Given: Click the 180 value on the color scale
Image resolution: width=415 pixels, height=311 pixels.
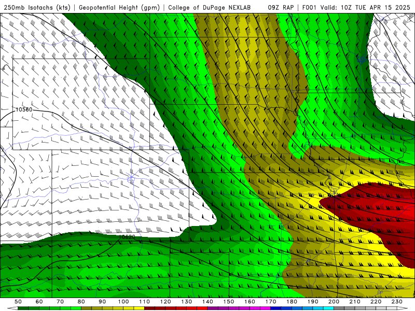Looking at the screenshot, I should tap(292, 302).
